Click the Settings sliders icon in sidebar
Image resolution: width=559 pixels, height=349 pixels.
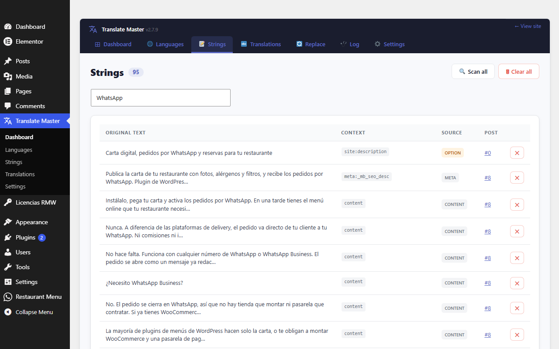(x=8, y=282)
